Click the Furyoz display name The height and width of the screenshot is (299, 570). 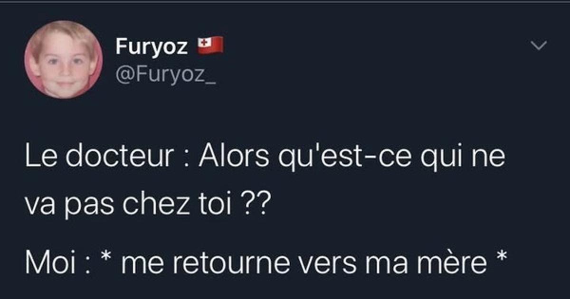152,47
